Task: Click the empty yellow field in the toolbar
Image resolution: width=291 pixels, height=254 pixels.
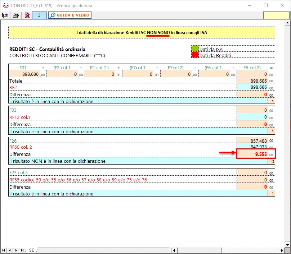Action: pos(276,15)
